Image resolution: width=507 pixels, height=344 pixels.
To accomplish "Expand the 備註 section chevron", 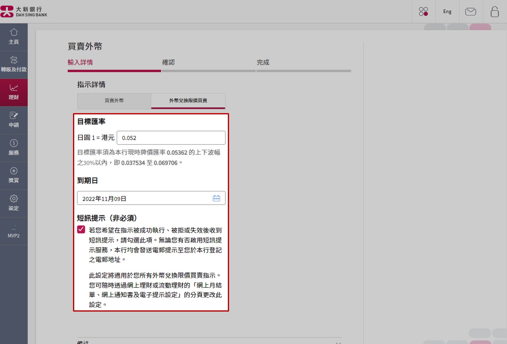I will [x=338, y=342].
